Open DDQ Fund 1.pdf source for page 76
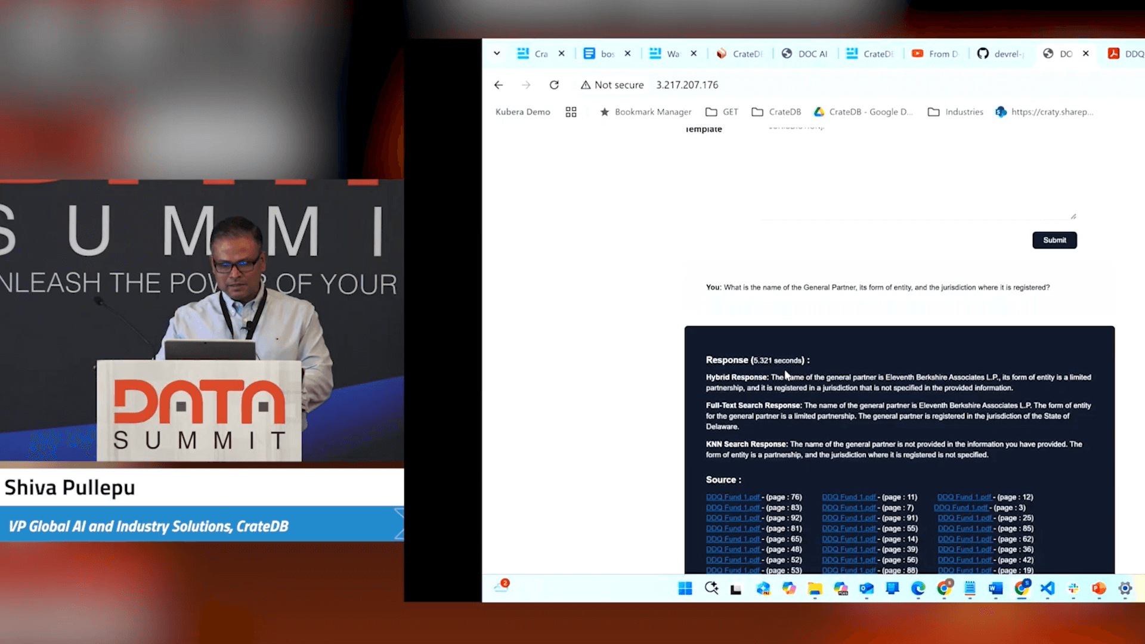1145x644 pixels. [x=733, y=497]
